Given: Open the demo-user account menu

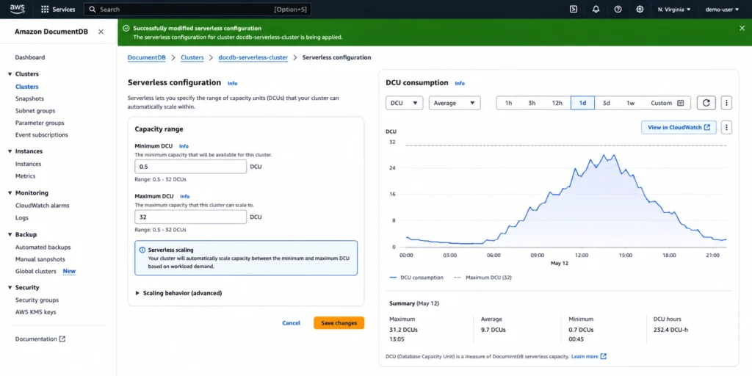Looking at the screenshot, I should [722, 9].
